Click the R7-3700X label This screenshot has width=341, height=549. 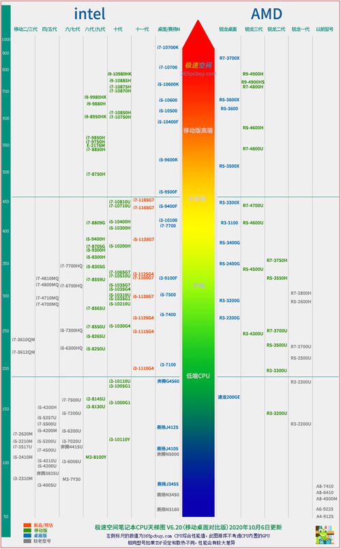(x=230, y=58)
